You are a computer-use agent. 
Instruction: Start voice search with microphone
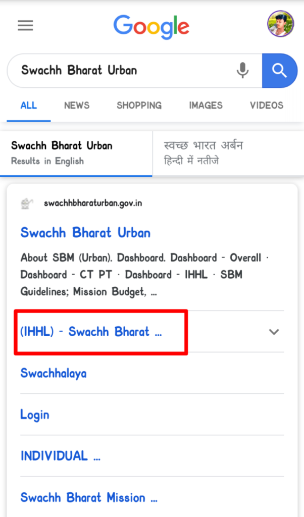pos(243,71)
